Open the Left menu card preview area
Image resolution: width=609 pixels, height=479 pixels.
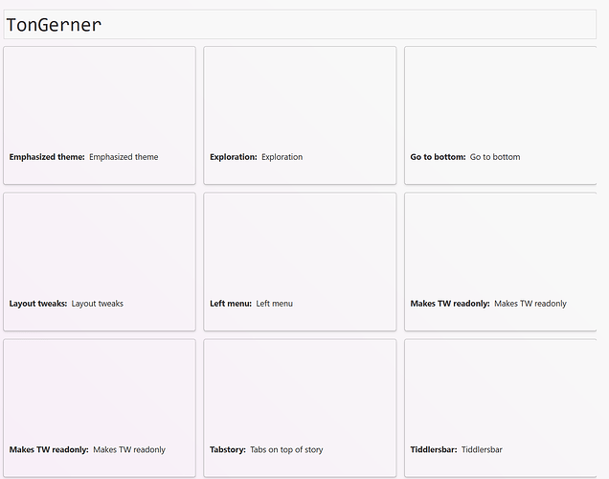pos(300,244)
